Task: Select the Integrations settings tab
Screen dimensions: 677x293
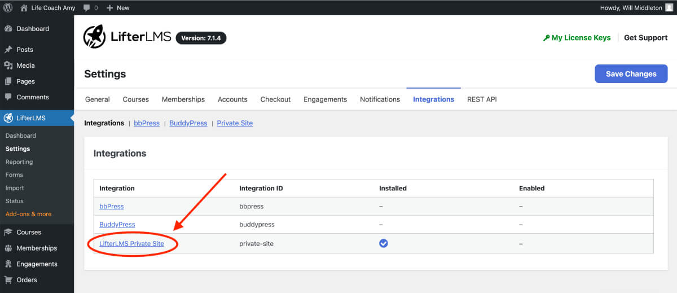Action: [x=433, y=99]
